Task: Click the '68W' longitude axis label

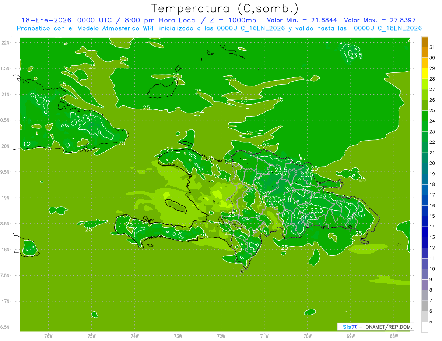Action: [394, 336]
